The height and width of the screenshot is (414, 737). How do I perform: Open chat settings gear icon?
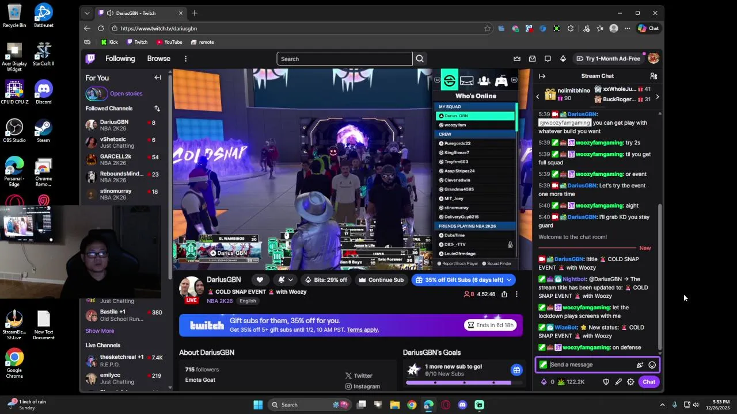(x=631, y=382)
